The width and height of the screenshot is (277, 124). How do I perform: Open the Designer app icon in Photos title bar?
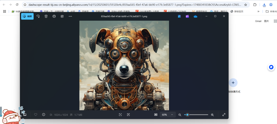pos(179,16)
